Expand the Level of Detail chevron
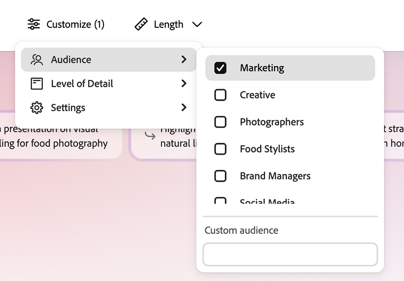Image resolution: width=404 pixels, height=281 pixels. [x=184, y=83]
